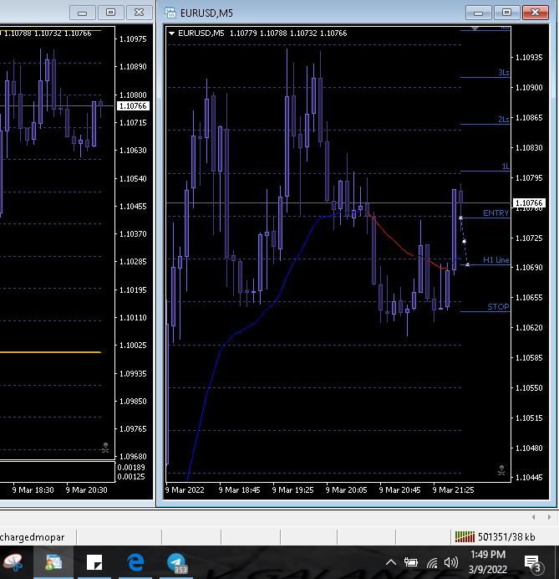Open the Wi-Fi network tray icon

pos(432,562)
